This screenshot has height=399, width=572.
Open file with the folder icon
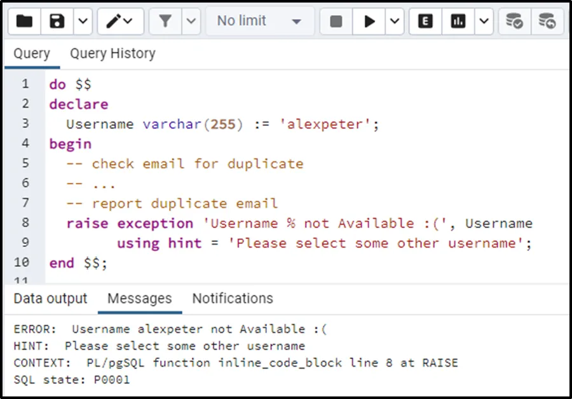tap(24, 21)
